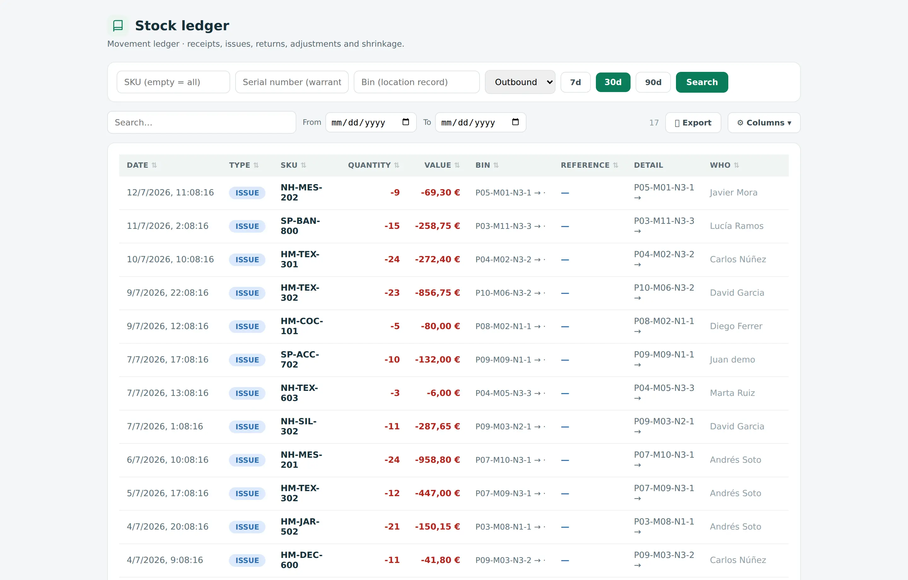Screen dimensions: 908x580
Task: Sort by Value column arrows icon
Action: 457,165
